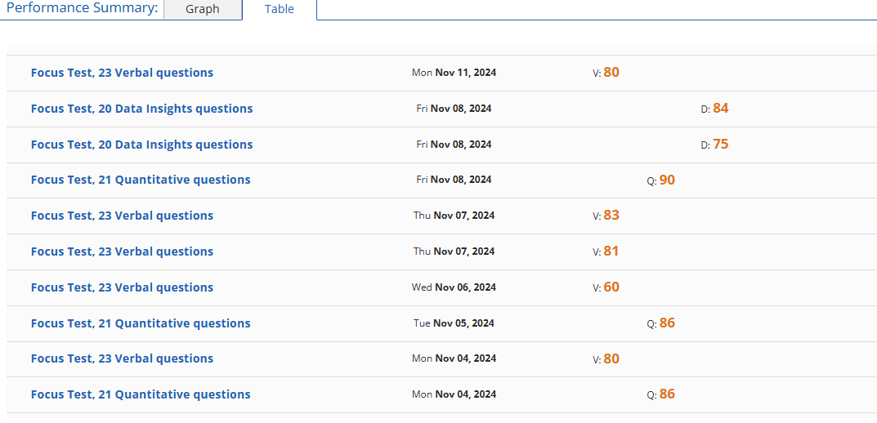Viewport: 877px width, 423px height.
Task: Open the Nov 06 Verbal Focus Test link
Action: point(122,287)
